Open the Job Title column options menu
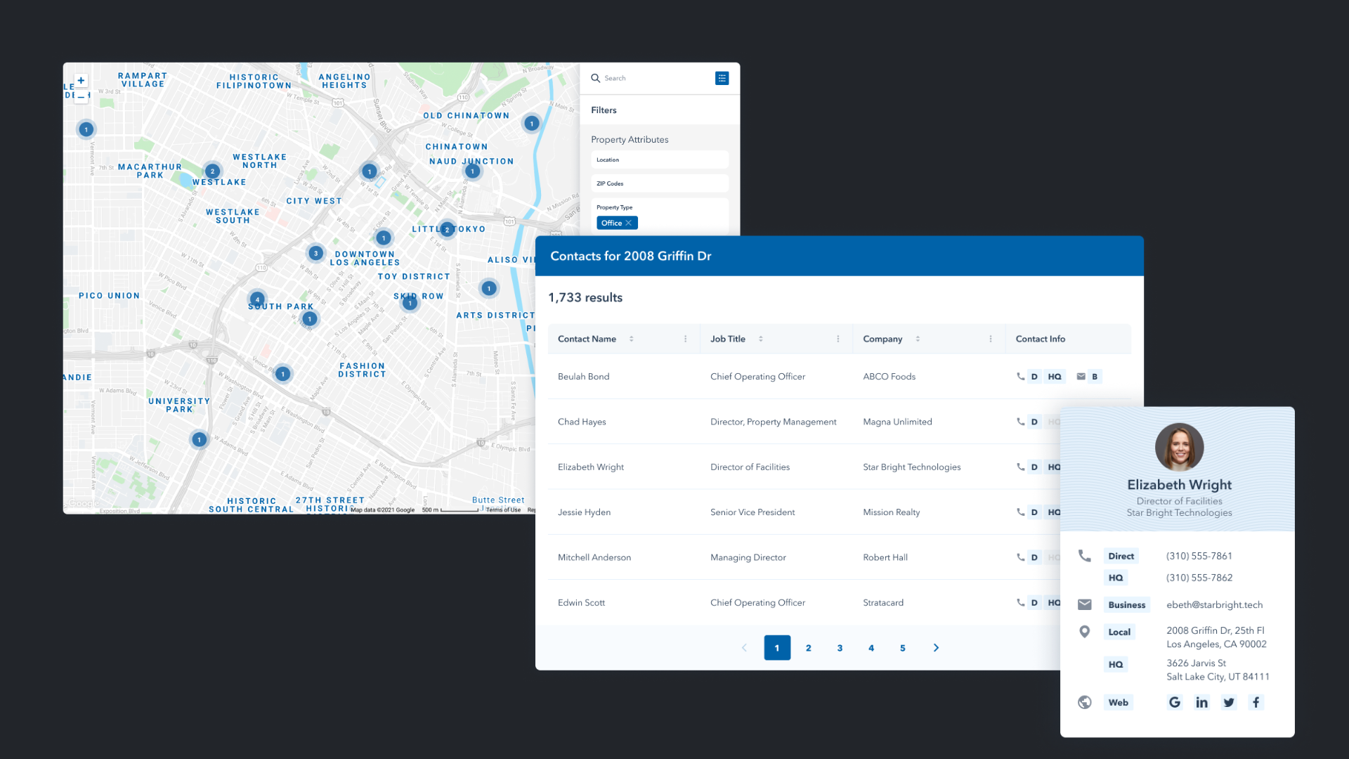 point(838,339)
